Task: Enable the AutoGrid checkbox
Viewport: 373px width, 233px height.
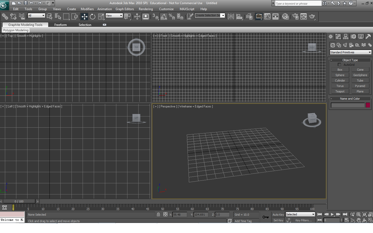Action: pyautogui.click(x=340, y=64)
